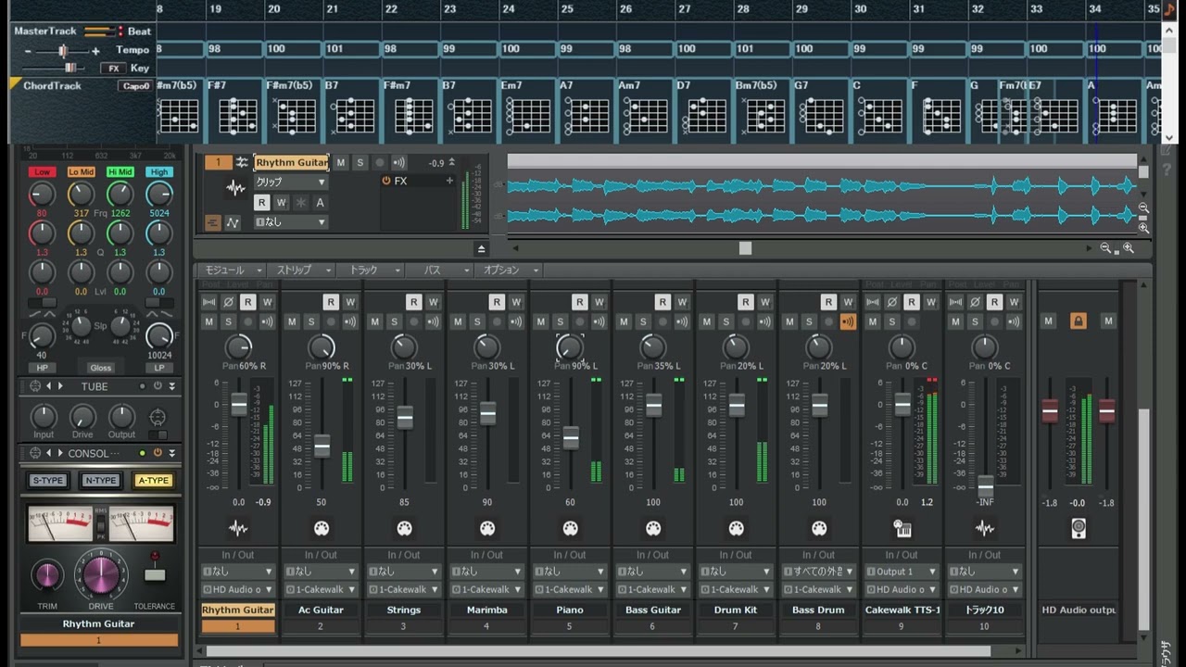Open Rhythm Guitar strip HD Audio output dropdown

tap(238, 589)
